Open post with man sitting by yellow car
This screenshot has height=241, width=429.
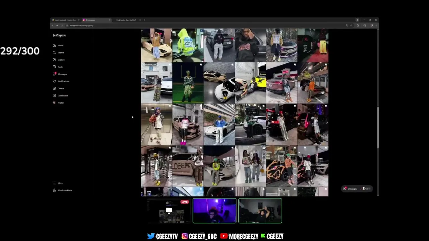point(250,83)
